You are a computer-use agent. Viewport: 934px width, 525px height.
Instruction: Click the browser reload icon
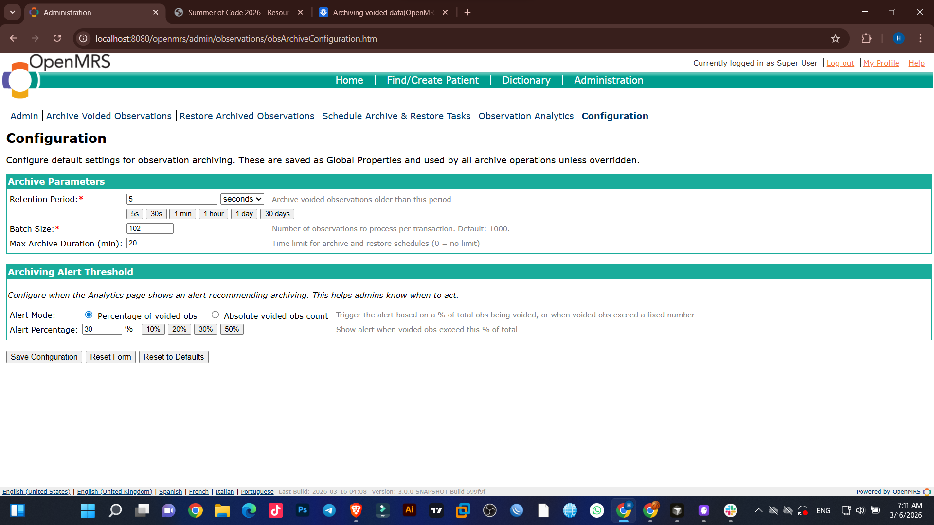coord(57,38)
